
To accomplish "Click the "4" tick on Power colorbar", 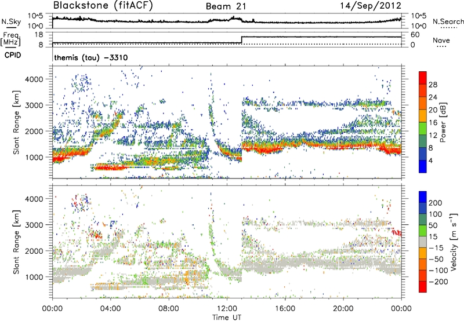I will click(431, 160).
